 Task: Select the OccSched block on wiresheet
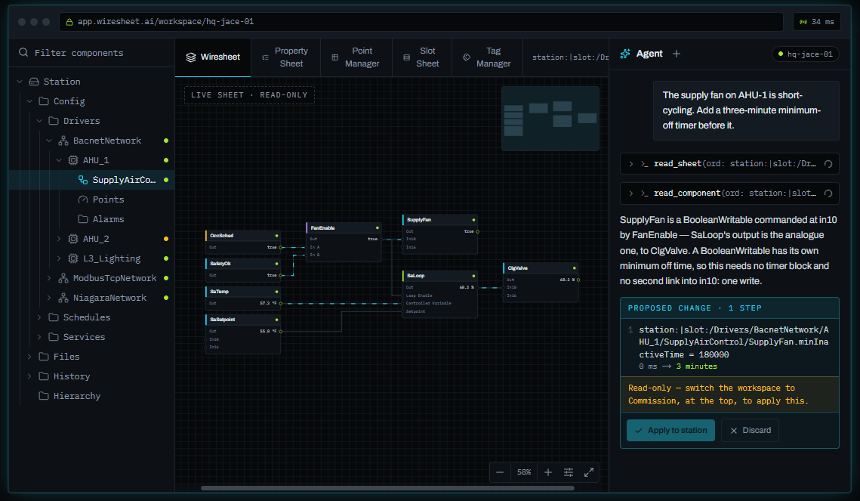[x=243, y=242]
